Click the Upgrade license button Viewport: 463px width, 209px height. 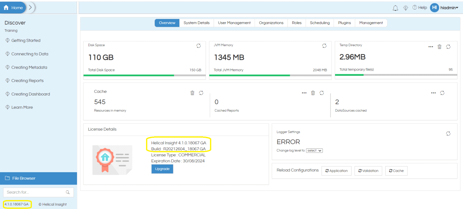(162, 169)
